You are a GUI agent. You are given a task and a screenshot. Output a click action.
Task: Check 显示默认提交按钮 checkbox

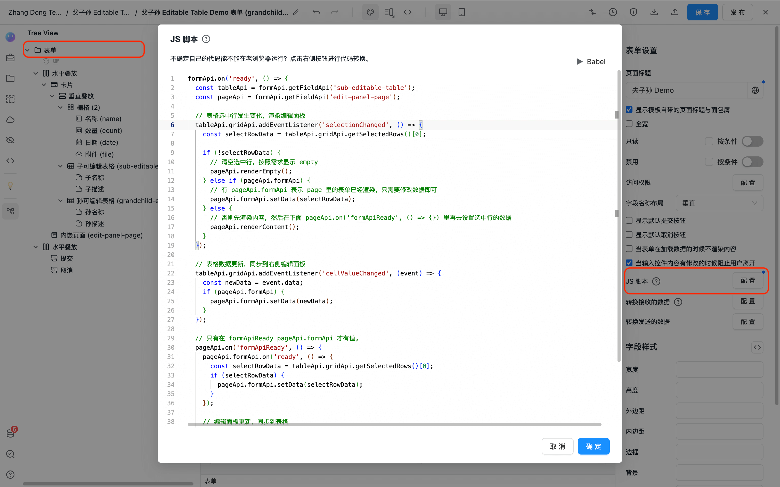pyautogui.click(x=629, y=220)
